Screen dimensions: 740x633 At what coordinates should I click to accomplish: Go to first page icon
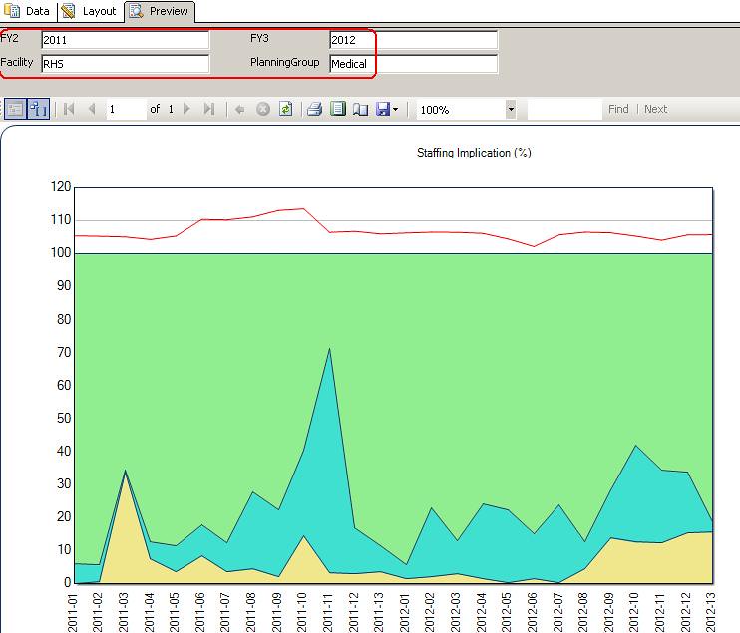coord(69,109)
